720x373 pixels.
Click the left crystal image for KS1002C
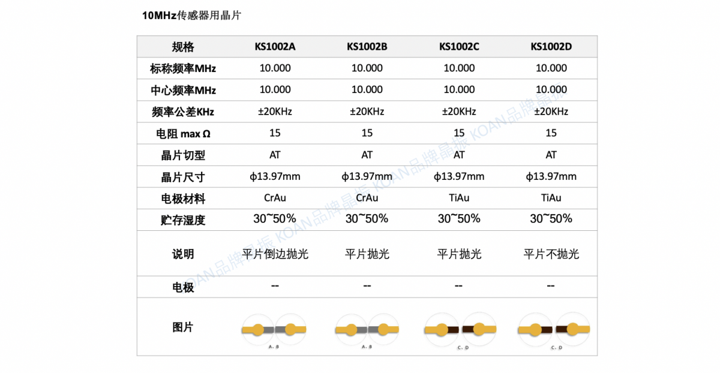(x=443, y=329)
